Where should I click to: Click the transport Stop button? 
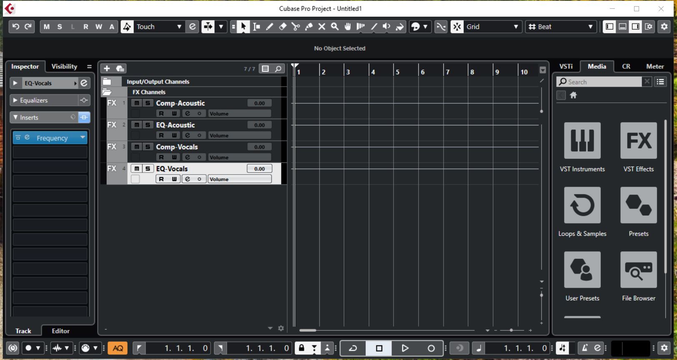(379, 348)
